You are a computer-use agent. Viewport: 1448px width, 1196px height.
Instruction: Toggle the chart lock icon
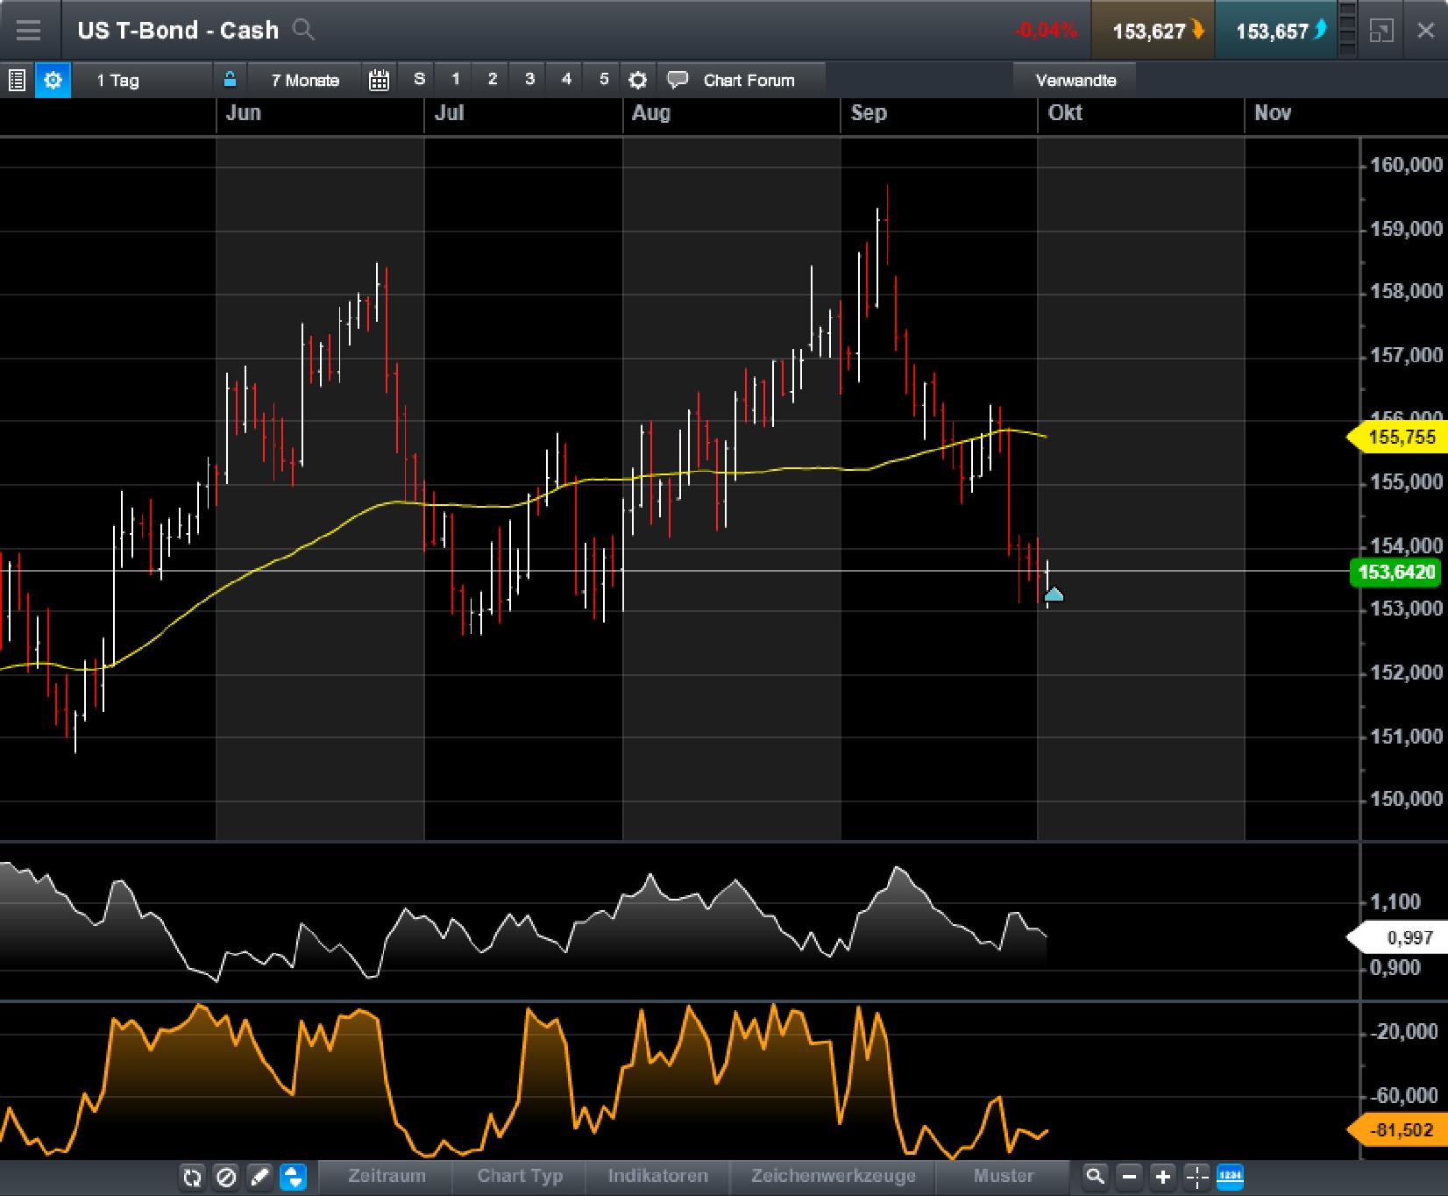point(231,80)
